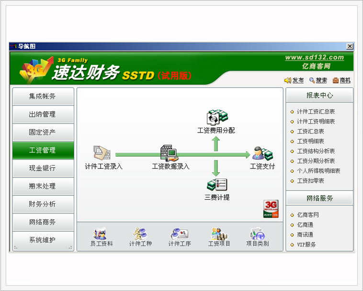Viewport: 363px width, 291px height.
Task: Click the 搜索 link
Action: (x=321, y=80)
